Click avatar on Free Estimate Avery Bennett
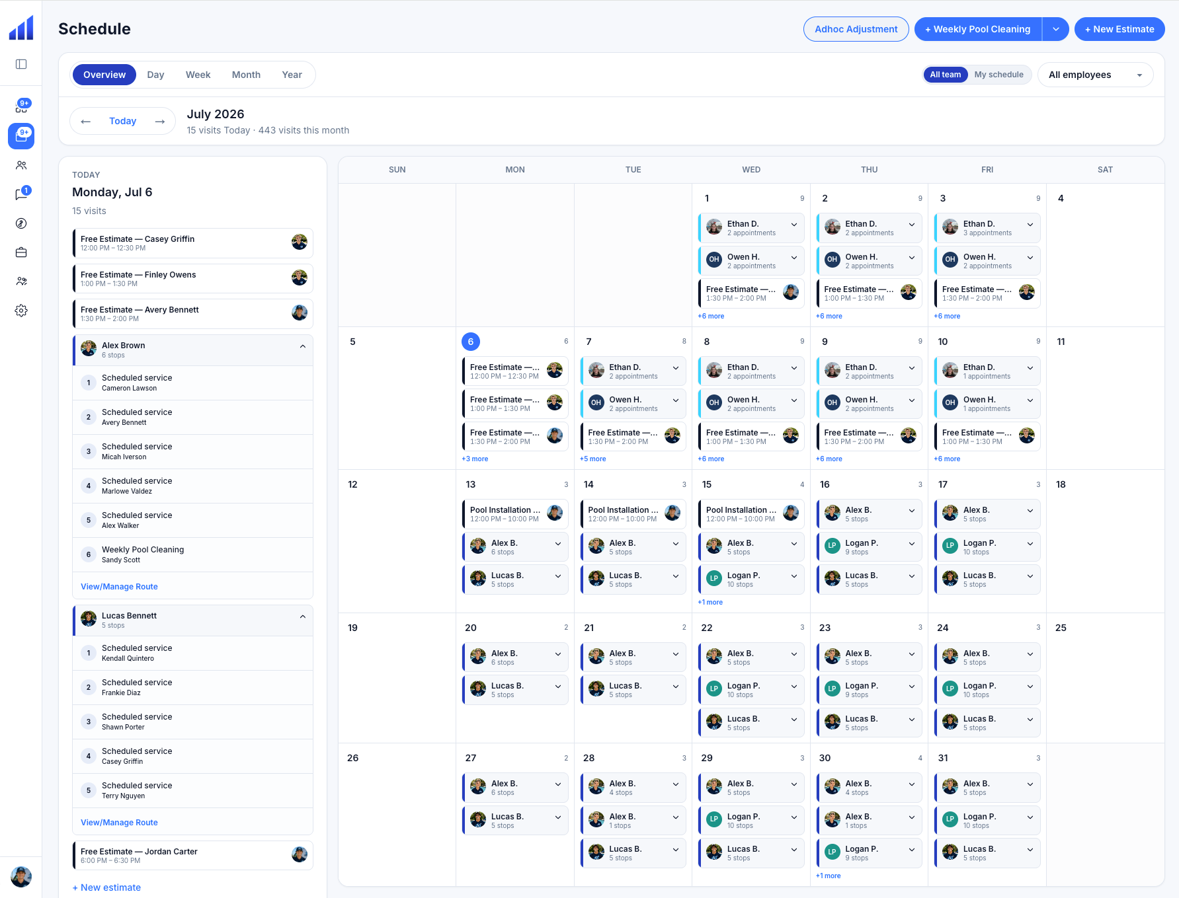 (x=300, y=313)
